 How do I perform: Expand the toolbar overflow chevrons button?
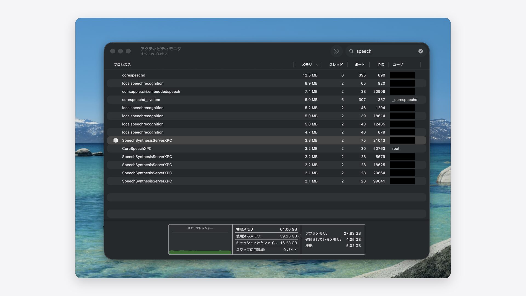336,51
